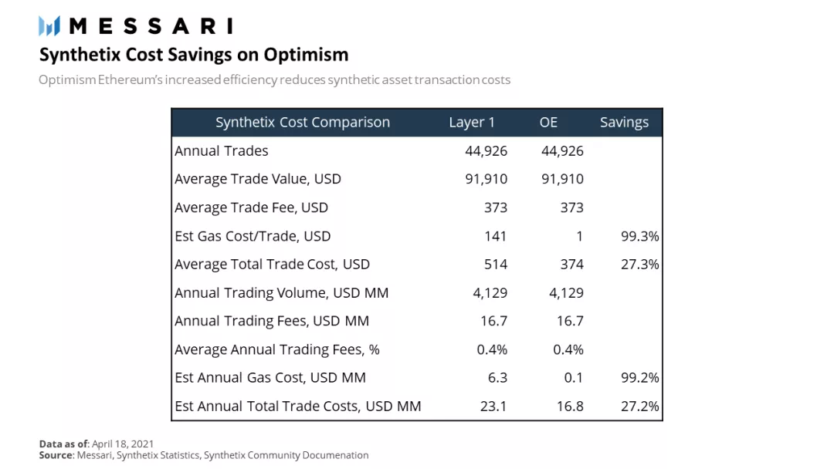Click the 'Synthetix Cost Comparison' column header

(x=303, y=123)
